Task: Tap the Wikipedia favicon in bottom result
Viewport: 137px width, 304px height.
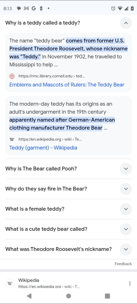Action: click(10, 283)
